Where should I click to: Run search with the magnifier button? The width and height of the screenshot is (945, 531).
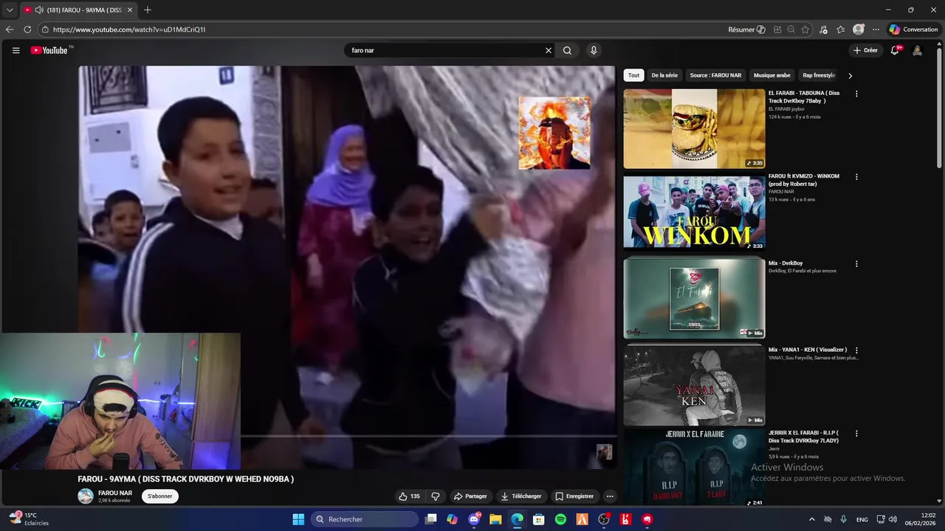(x=567, y=50)
